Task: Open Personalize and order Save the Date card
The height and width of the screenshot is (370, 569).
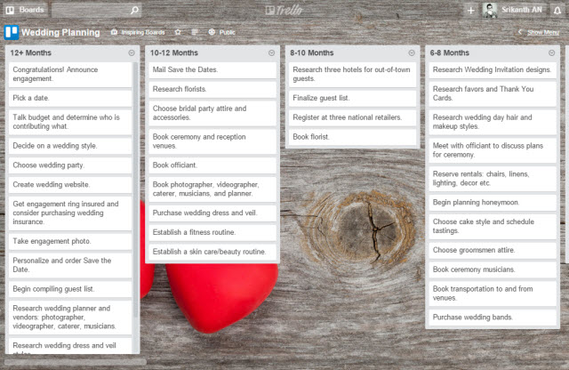Action: point(70,265)
